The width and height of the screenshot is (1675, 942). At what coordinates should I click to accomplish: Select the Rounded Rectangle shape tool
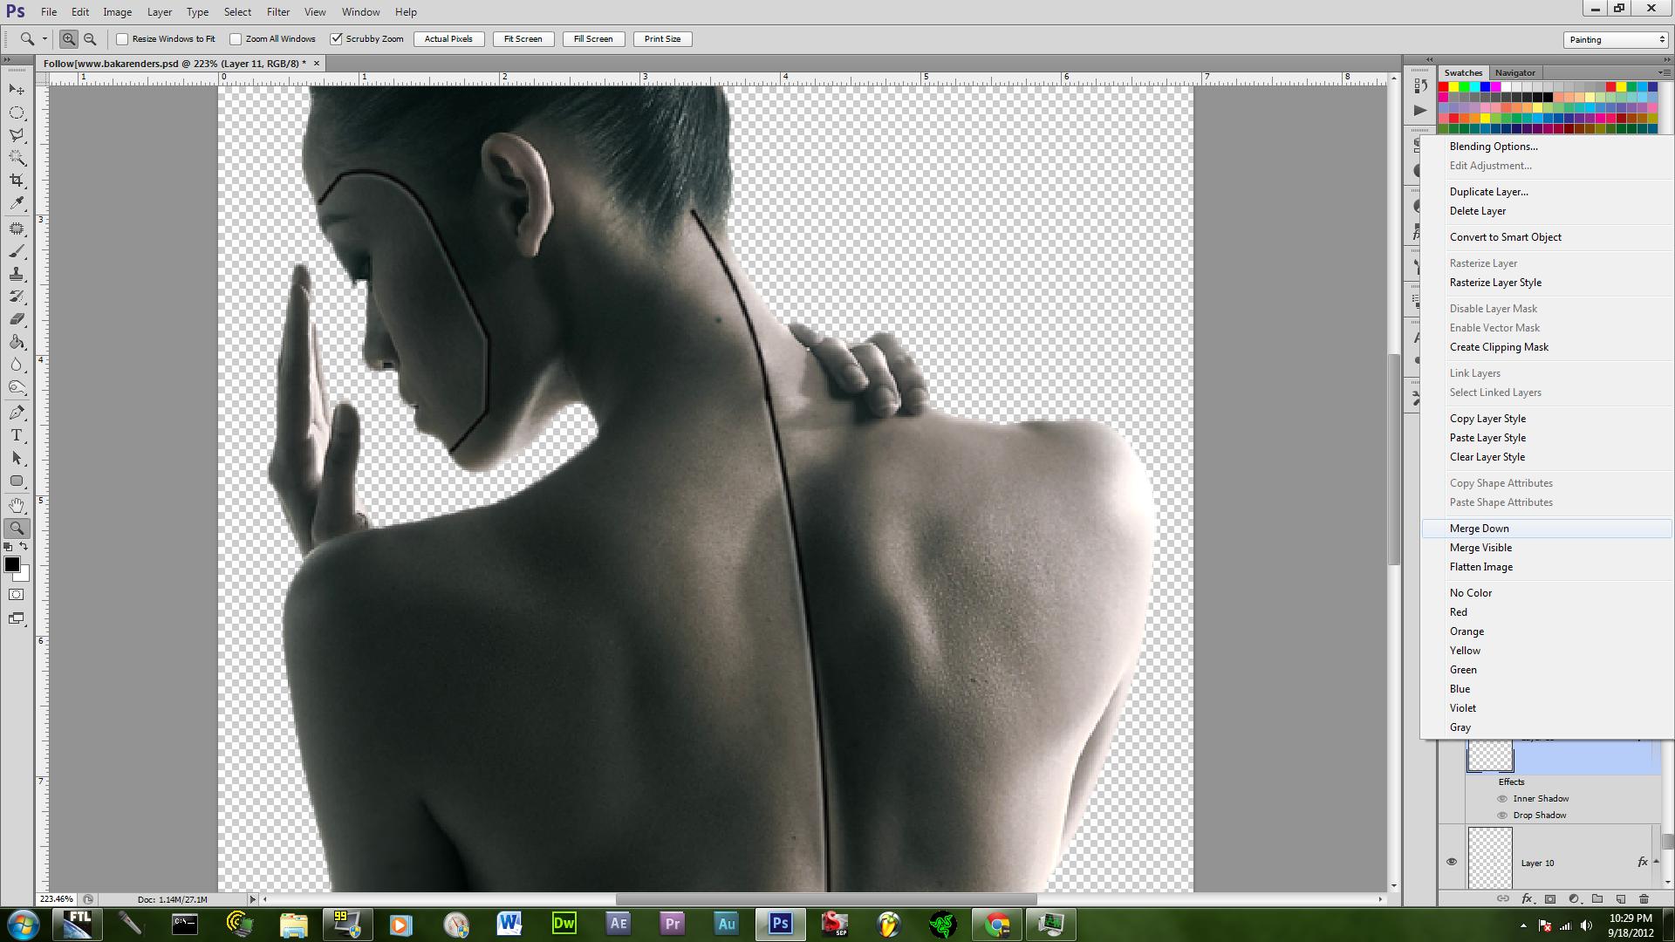(17, 481)
